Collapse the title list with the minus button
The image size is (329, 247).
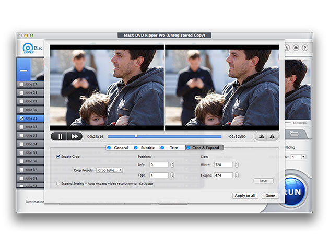point(23,70)
